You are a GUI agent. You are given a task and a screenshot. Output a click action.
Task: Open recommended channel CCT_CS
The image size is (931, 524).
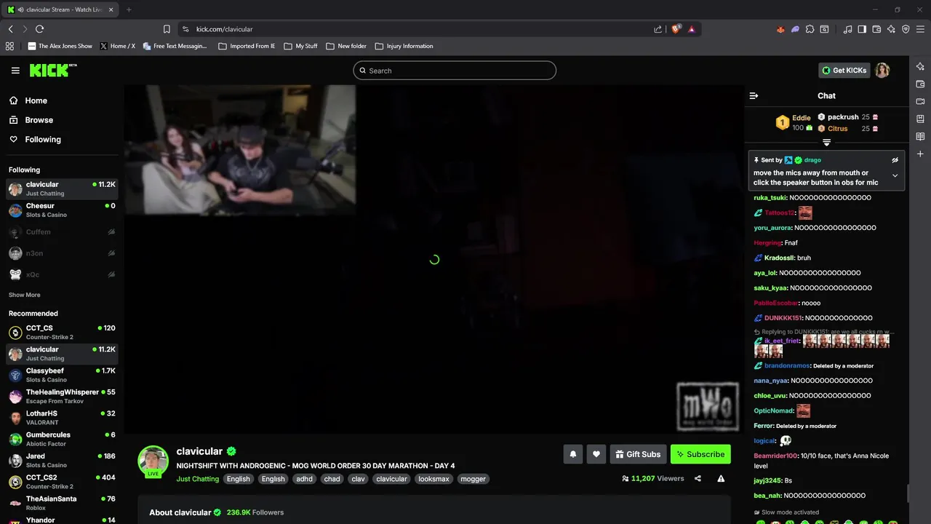[62, 333]
